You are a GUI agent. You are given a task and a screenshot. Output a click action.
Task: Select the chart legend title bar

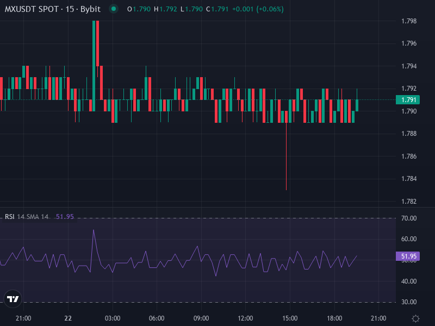54,9
